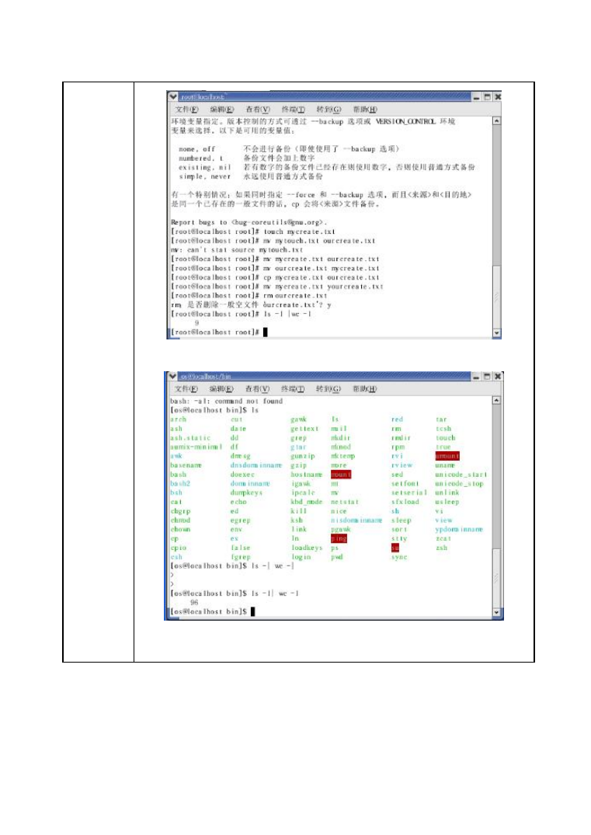Click the 'ypdomainname' file entry
The image size is (591, 835).
pyautogui.click(x=459, y=529)
